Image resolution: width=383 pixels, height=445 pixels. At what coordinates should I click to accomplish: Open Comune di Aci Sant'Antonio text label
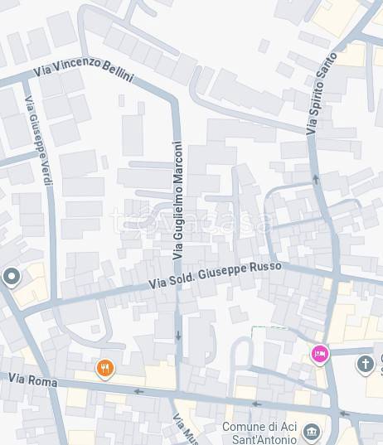pos(259,433)
